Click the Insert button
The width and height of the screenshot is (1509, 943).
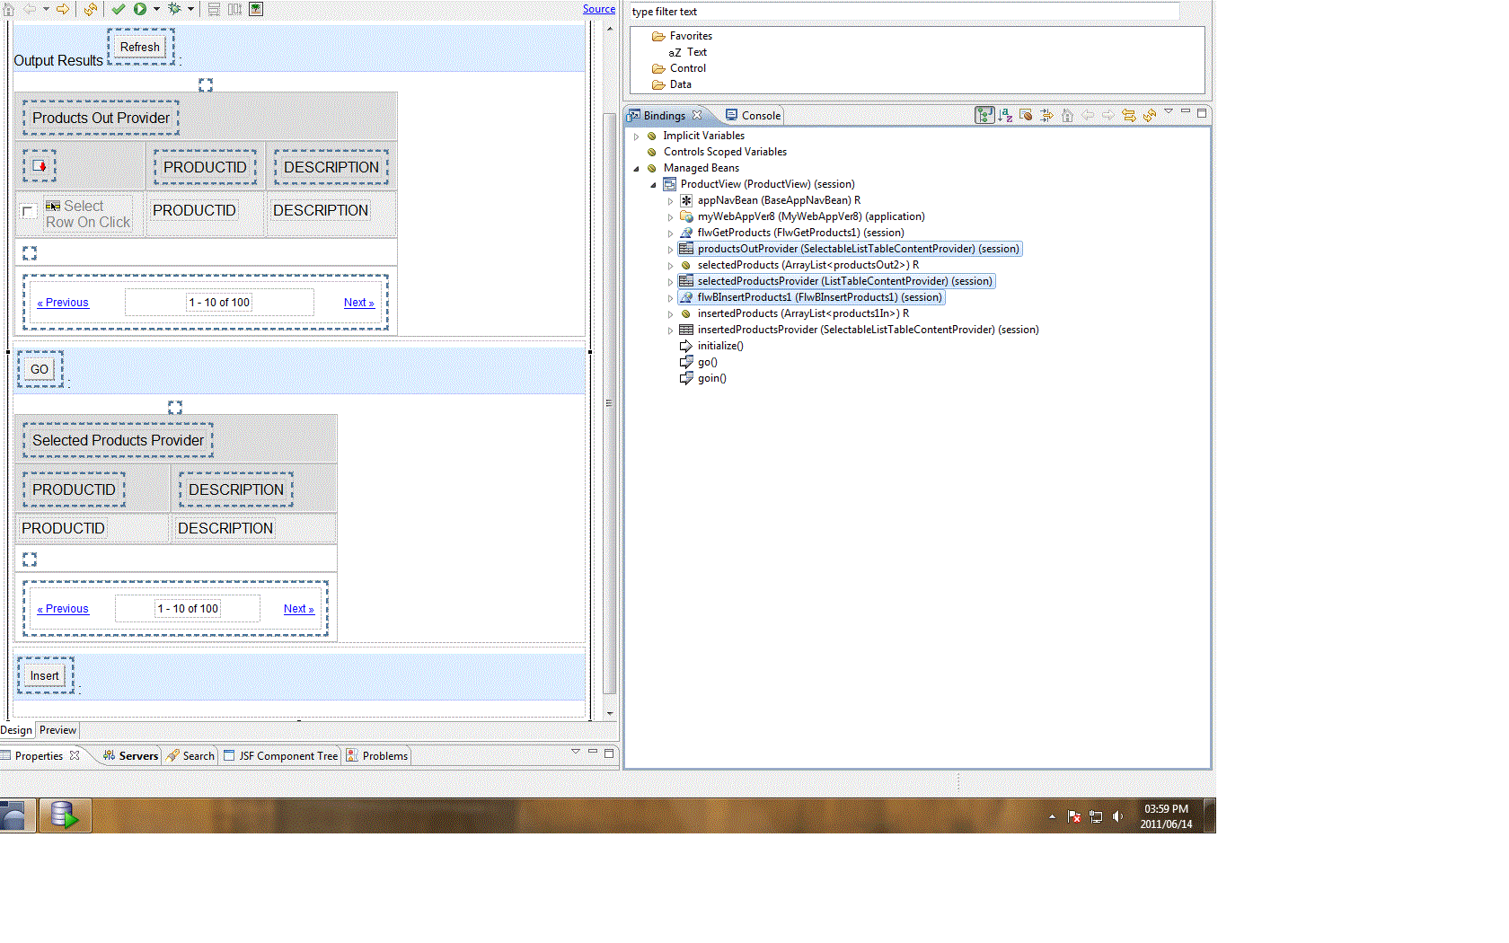coord(45,676)
